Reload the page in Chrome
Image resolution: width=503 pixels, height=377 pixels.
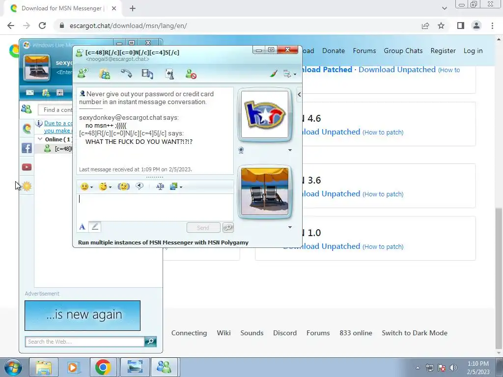pos(42,26)
